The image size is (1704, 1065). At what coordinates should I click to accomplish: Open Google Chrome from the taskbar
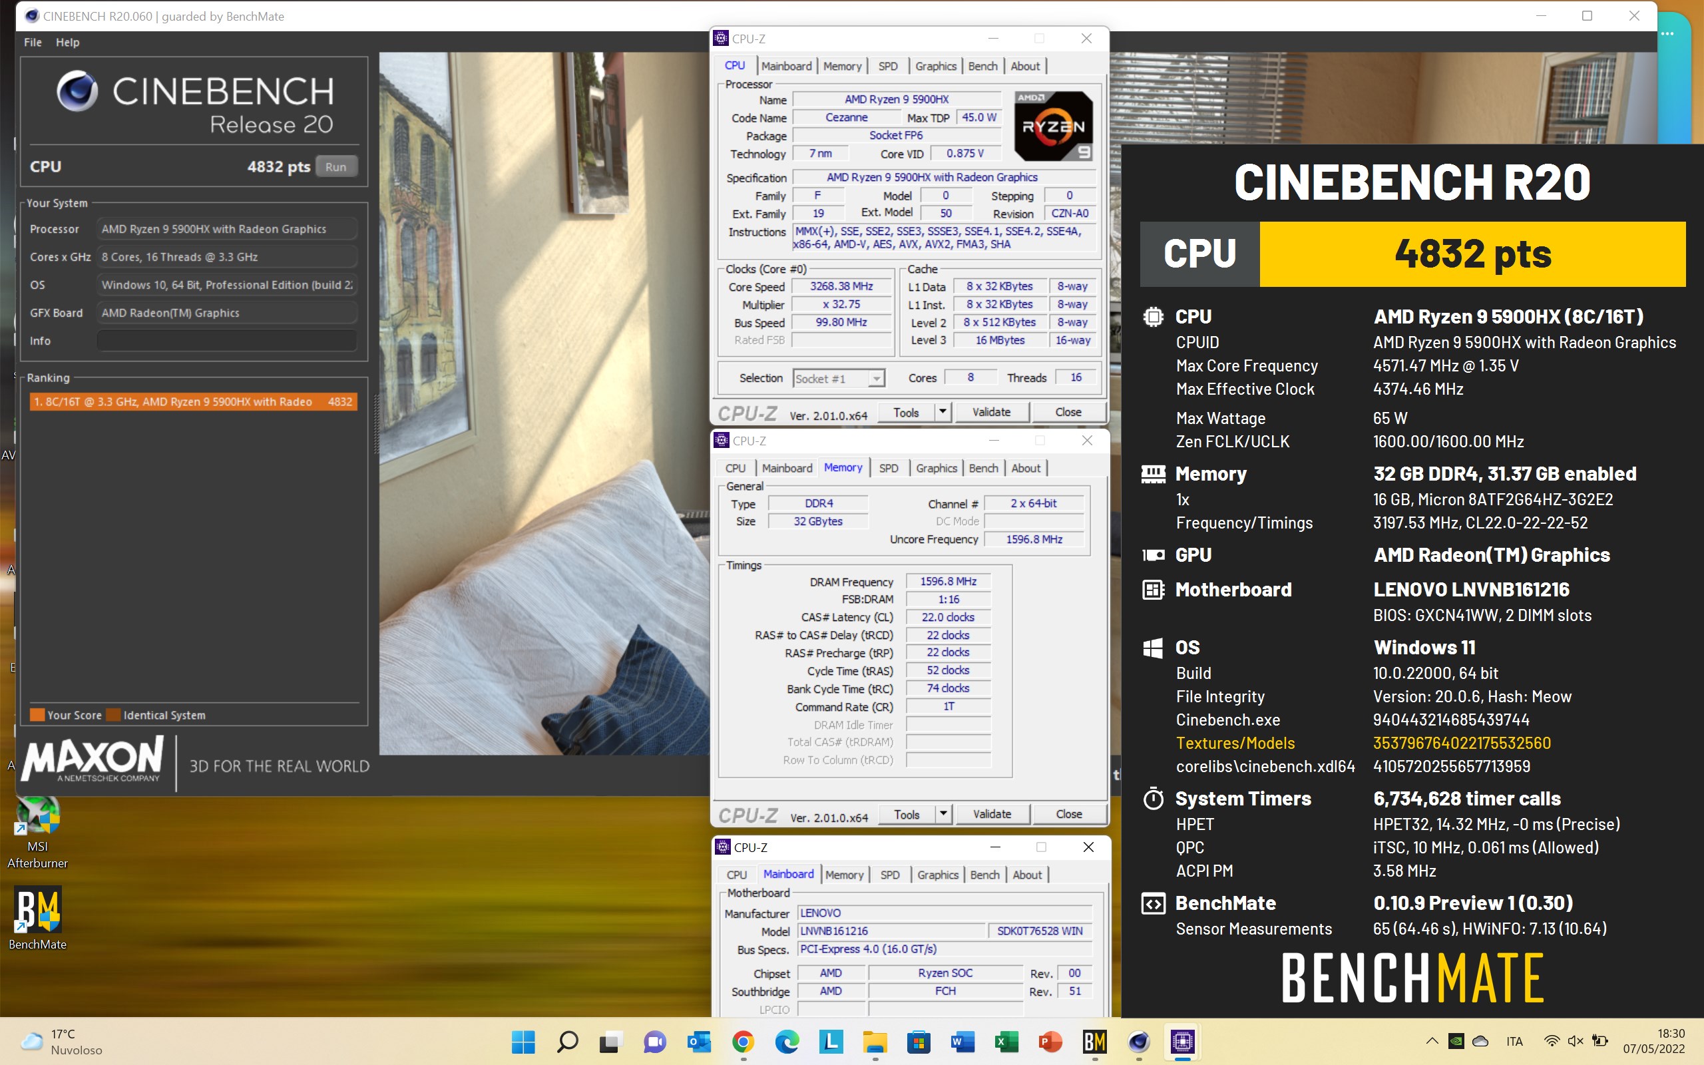[x=743, y=1041]
